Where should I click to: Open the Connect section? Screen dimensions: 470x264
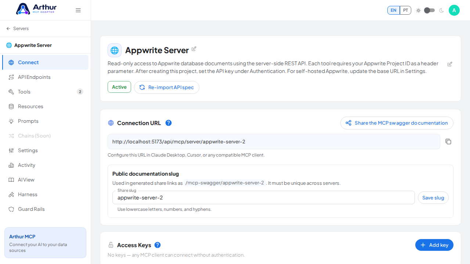coord(46,62)
